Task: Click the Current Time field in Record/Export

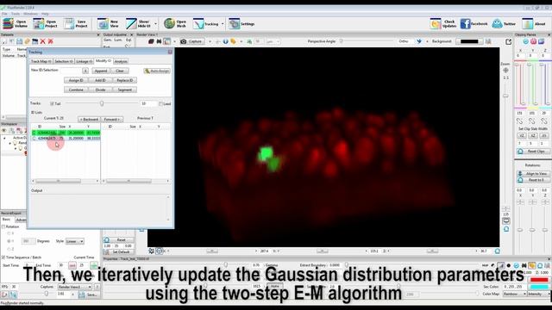Action: (83, 265)
